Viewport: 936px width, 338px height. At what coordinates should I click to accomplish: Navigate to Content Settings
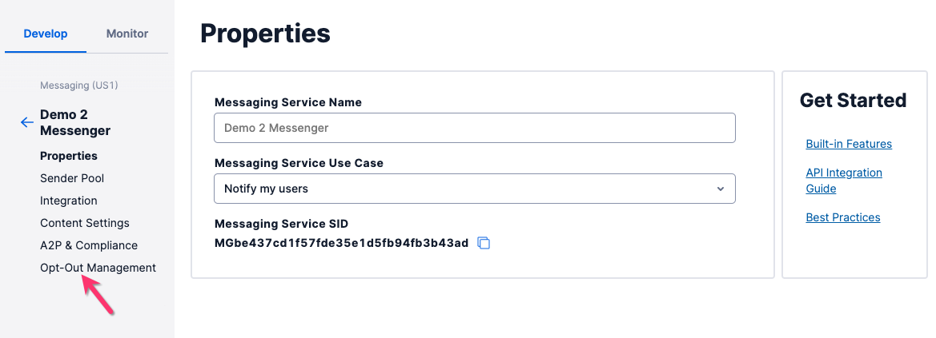tap(85, 223)
